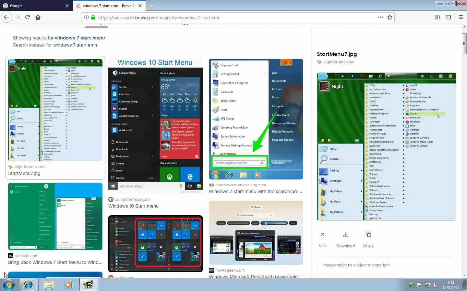Bookmark this page with the star icon
Image resolution: width=467 pixels, height=291 pixels.
click(x=390, y=17)
